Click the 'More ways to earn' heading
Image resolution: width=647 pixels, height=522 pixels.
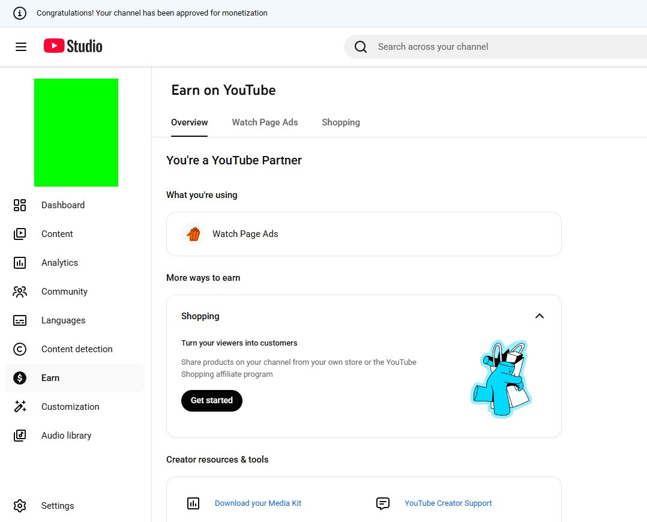(x=203, y=278)
